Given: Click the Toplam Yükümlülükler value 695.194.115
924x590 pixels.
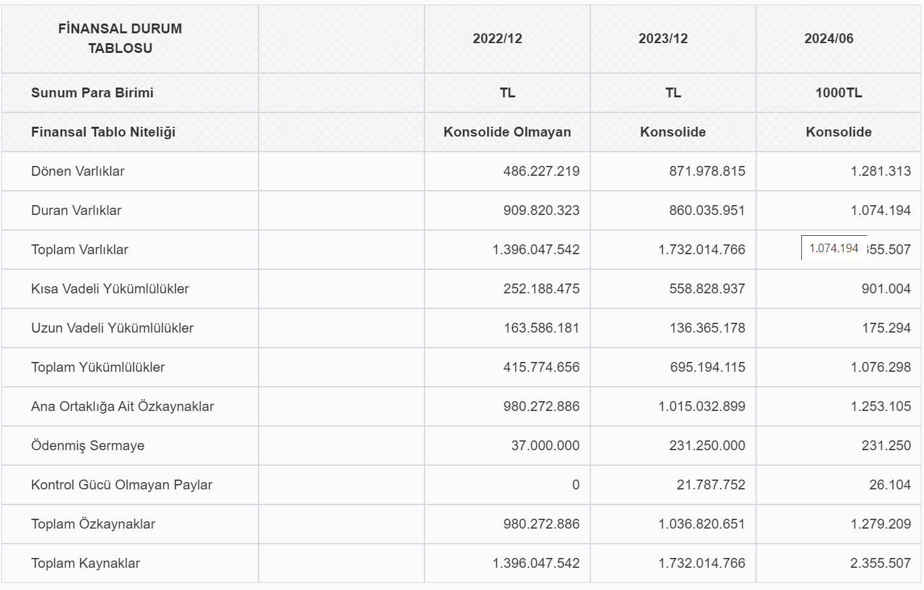Looking at the screenshot, I should coord(707,367).
